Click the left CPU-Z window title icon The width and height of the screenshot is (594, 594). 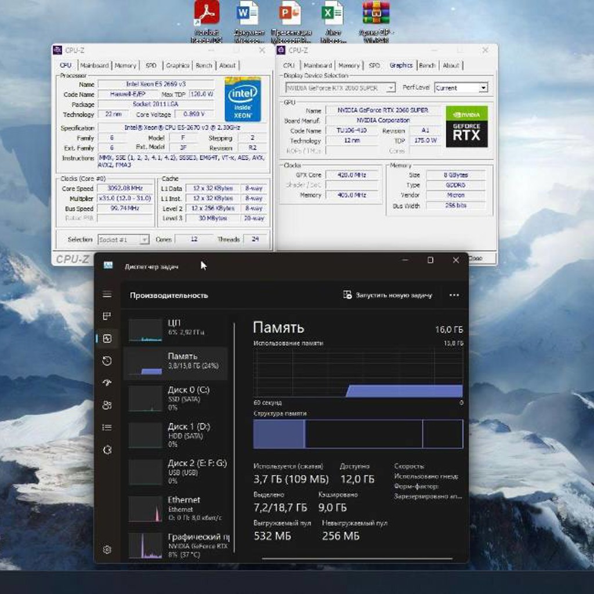coord(57,50)
